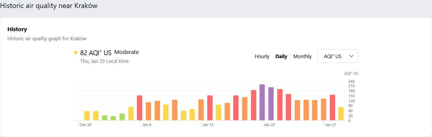Screen dimensions: 432x137
Task: Click the '240' y-axis value
Action: (351, 82)
